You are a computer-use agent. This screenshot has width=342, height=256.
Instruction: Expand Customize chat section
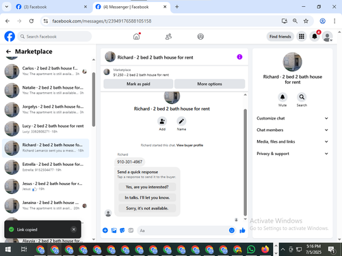pos(293,118)
